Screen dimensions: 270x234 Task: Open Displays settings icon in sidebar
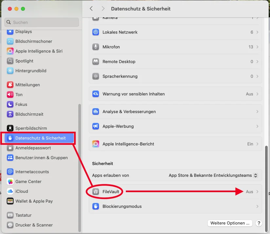[x=10, y=32]
